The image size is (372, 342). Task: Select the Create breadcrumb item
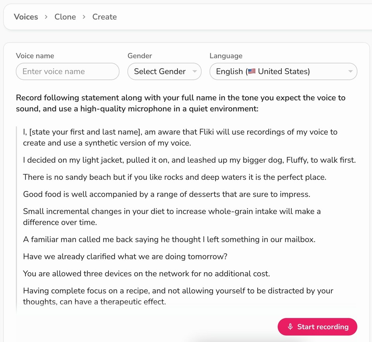pos(104,17)
